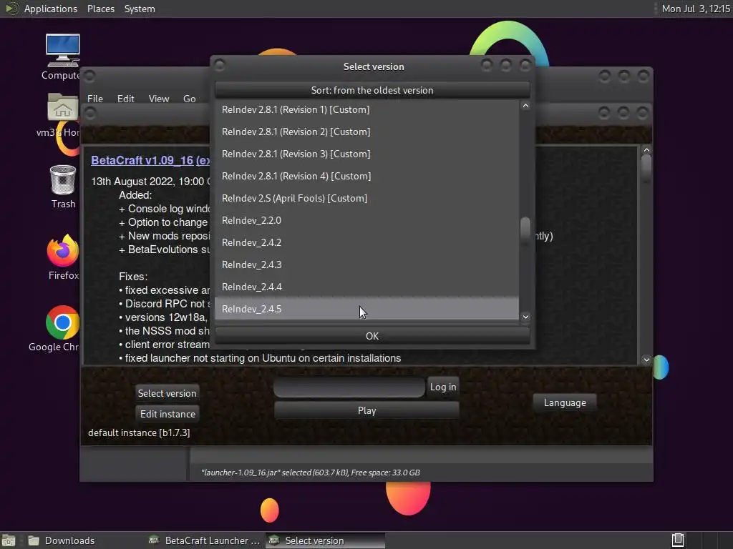Click the version list scroll down arrow
733x549 pixels.
pyautogui.click(x=525, y=317)
